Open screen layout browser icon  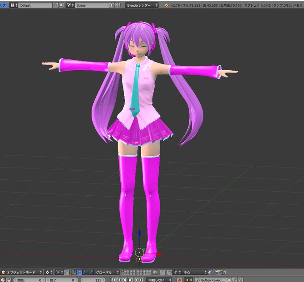[x=13, y=5]
